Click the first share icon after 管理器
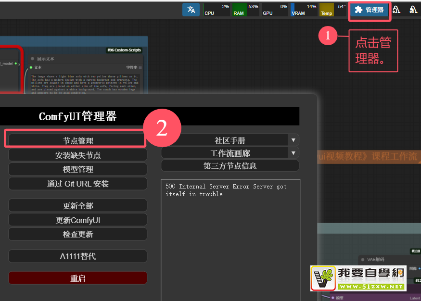This screenshot has width=421, height=301. [x=396, y=10]
